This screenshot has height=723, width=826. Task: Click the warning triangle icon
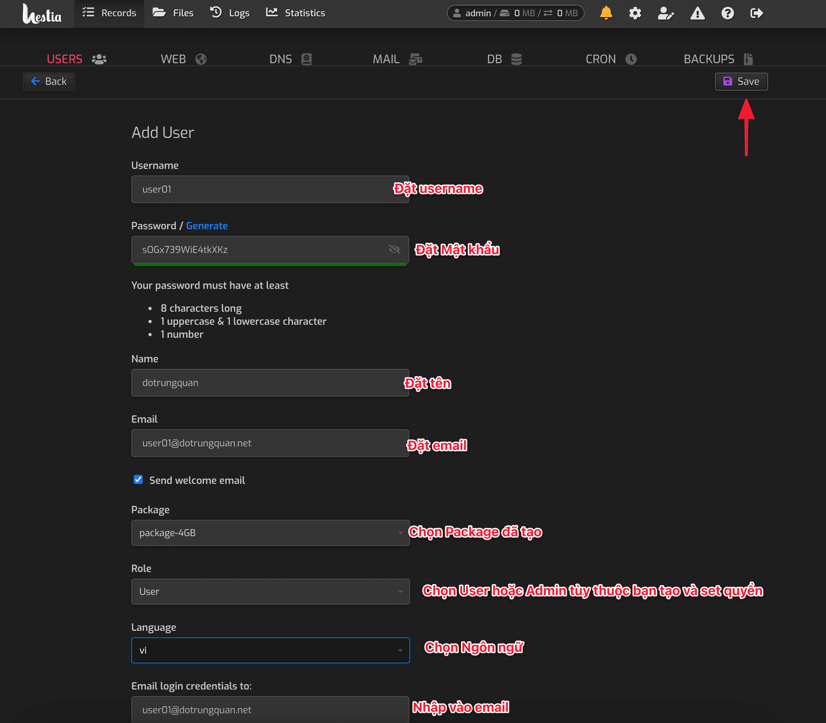[697, 13]
